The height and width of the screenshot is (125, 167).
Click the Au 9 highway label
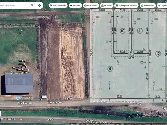[x=50, y=120]
